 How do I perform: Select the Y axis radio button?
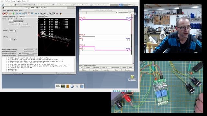click(x=16, y=19)
